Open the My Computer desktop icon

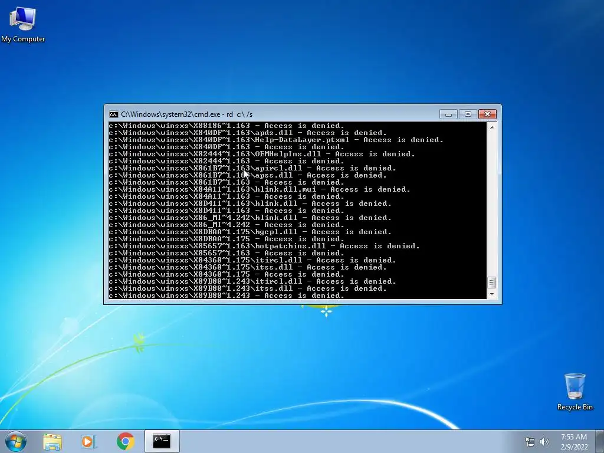23,24
